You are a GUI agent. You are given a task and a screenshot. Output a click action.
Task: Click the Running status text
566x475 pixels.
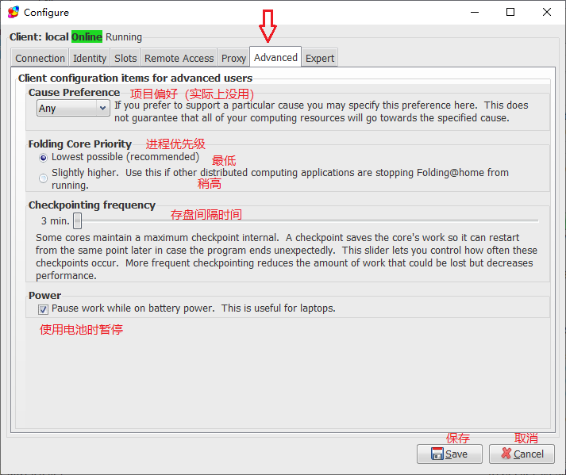click(x=124, y=37)
